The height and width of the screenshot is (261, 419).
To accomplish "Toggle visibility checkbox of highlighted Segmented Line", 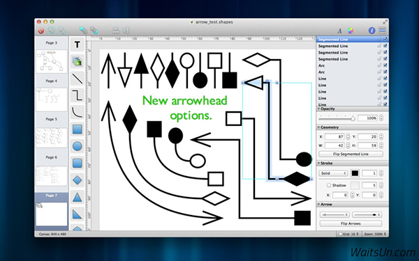I will pyautogui.click(x=385, y=39).
